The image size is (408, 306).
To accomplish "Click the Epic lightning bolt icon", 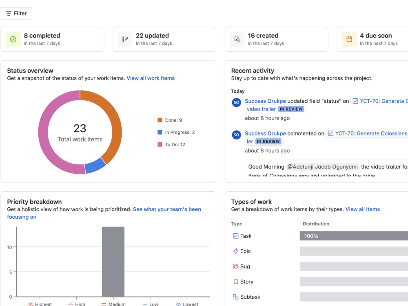I will click(235, 251).
